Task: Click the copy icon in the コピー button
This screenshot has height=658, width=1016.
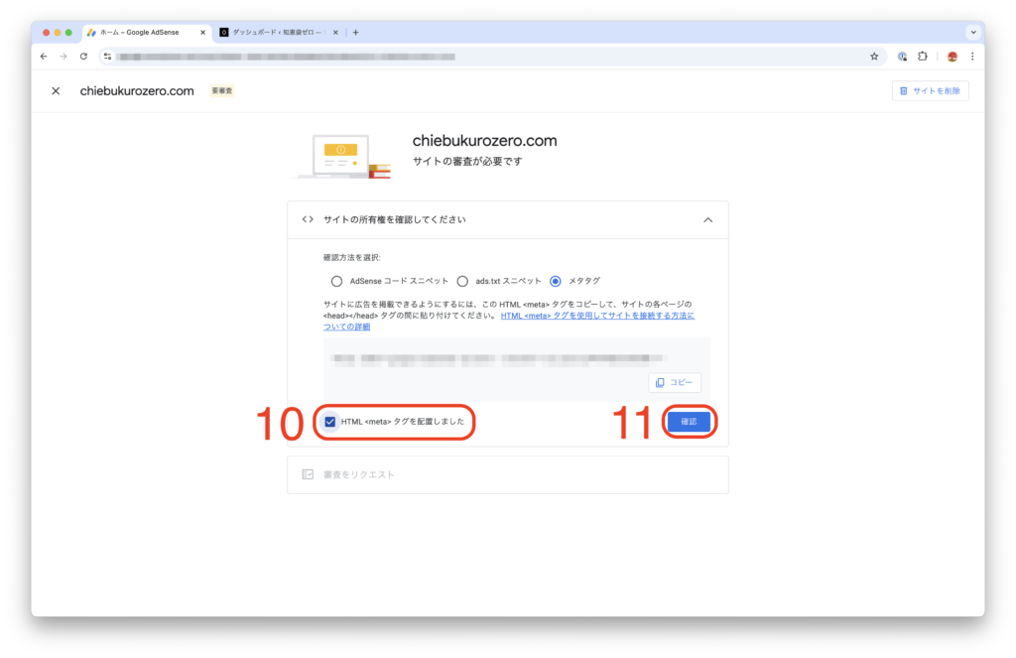Action: [x=660, y=382]
